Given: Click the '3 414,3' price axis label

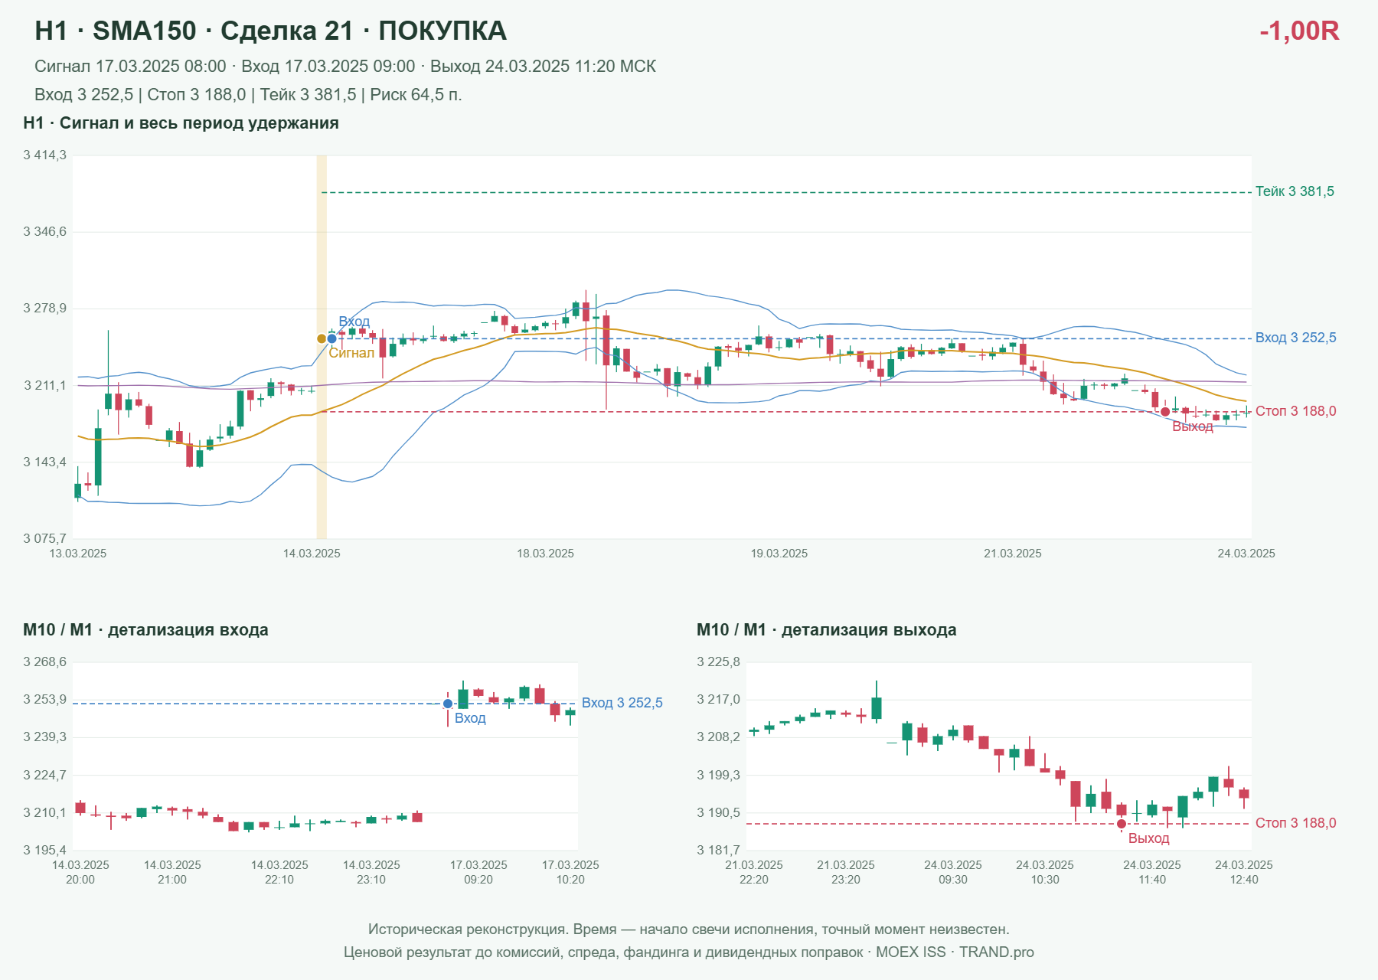Looking at the screenshot, I should (x=44, y=155).
